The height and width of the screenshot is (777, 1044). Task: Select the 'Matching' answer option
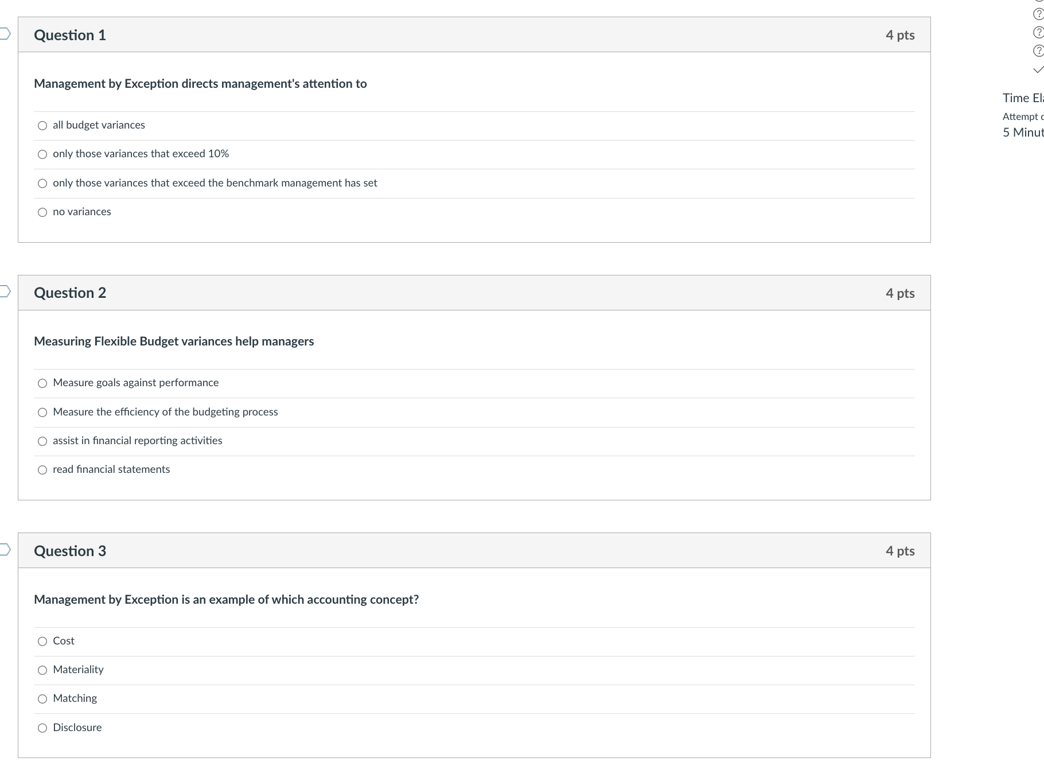coord(42,698)
